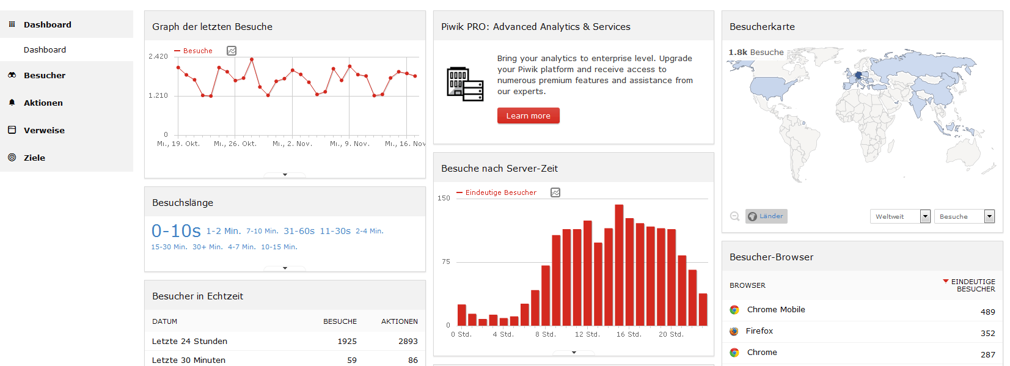Click the Besuche legend label in line graph
The height and width of the screenshot is (366, 1010).
pyautogui.click(x=198, y=51)
